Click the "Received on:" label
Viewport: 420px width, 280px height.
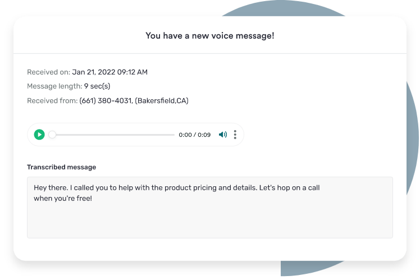48,72
